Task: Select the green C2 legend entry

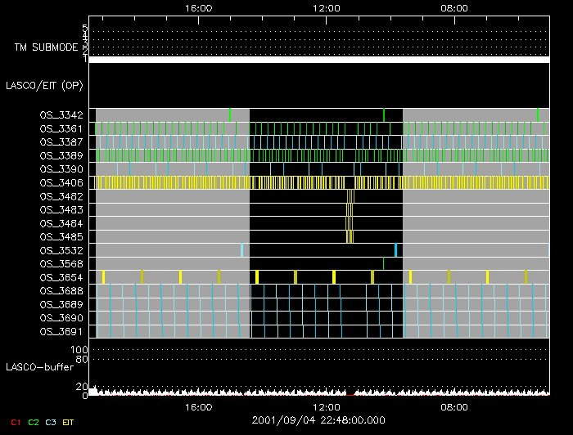Action: click(x=34, y=422)
